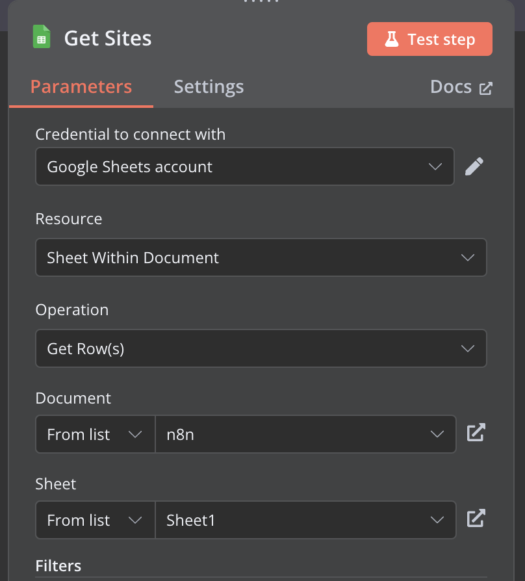Open the Operation Get Row(s) dropdown
Viewport: 525px width, 581px height.
261,348
